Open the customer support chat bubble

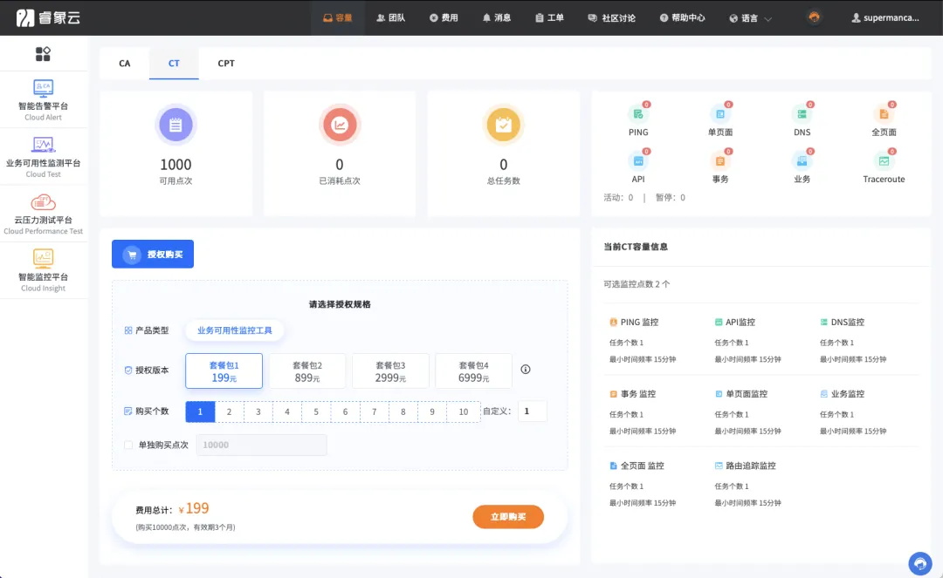click(x=920, y=563)
